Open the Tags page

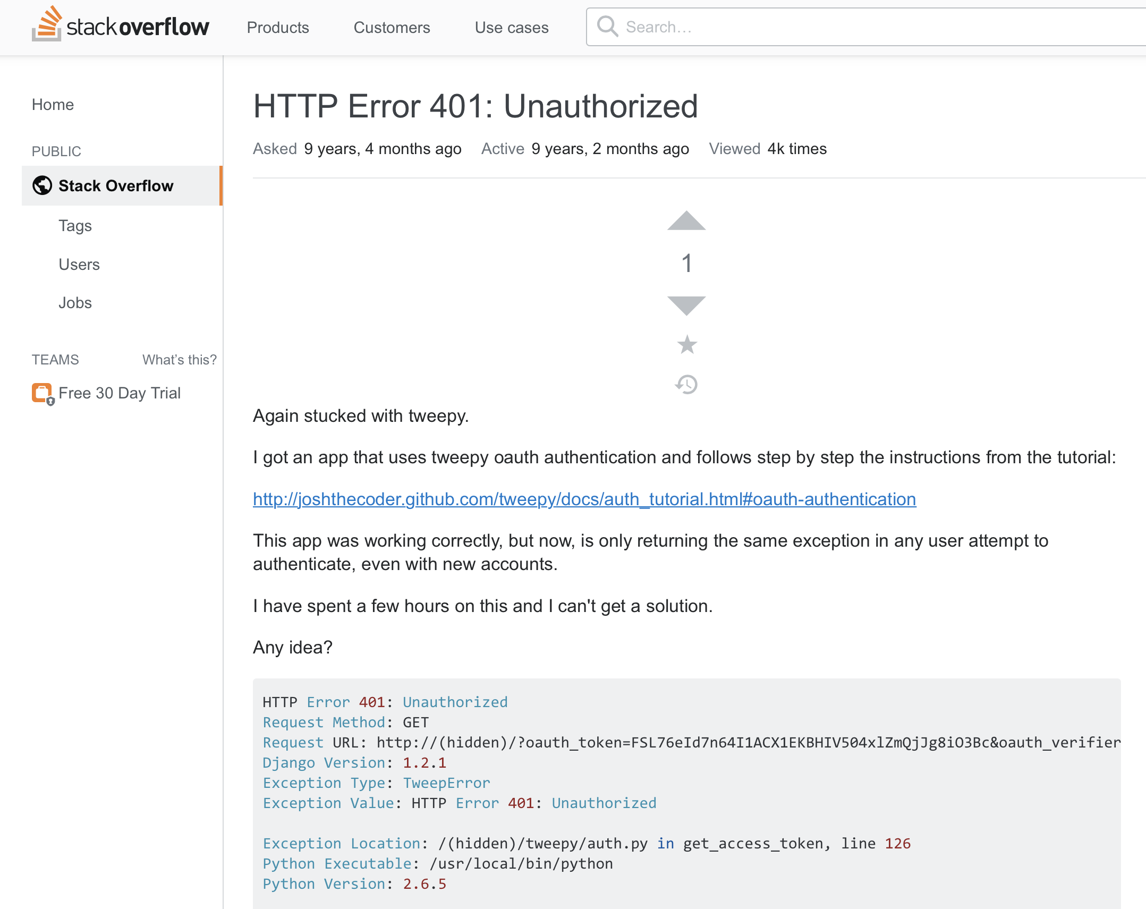click(x=75, y=225)
